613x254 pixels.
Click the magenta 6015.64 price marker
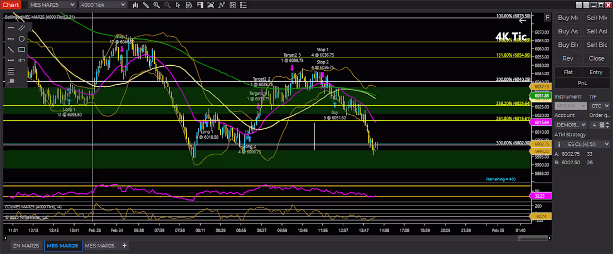click(541, 123)
